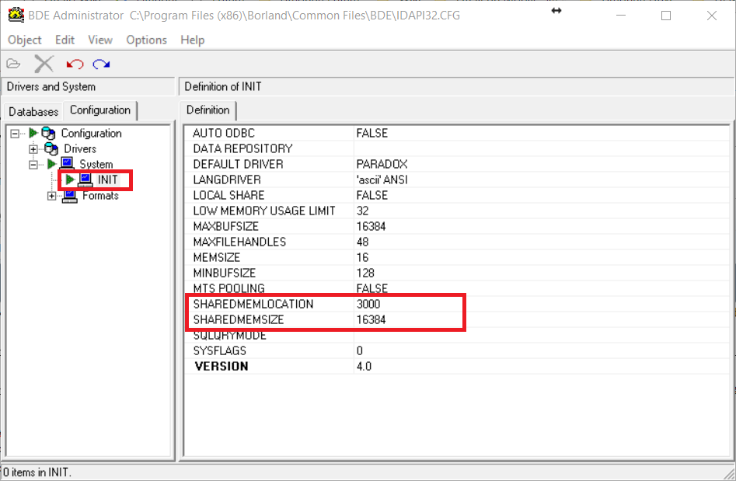Click the DEFAULT DRIVER value PARADOX
The height and width of the screenshot is (481, 736).
[382, 164]
